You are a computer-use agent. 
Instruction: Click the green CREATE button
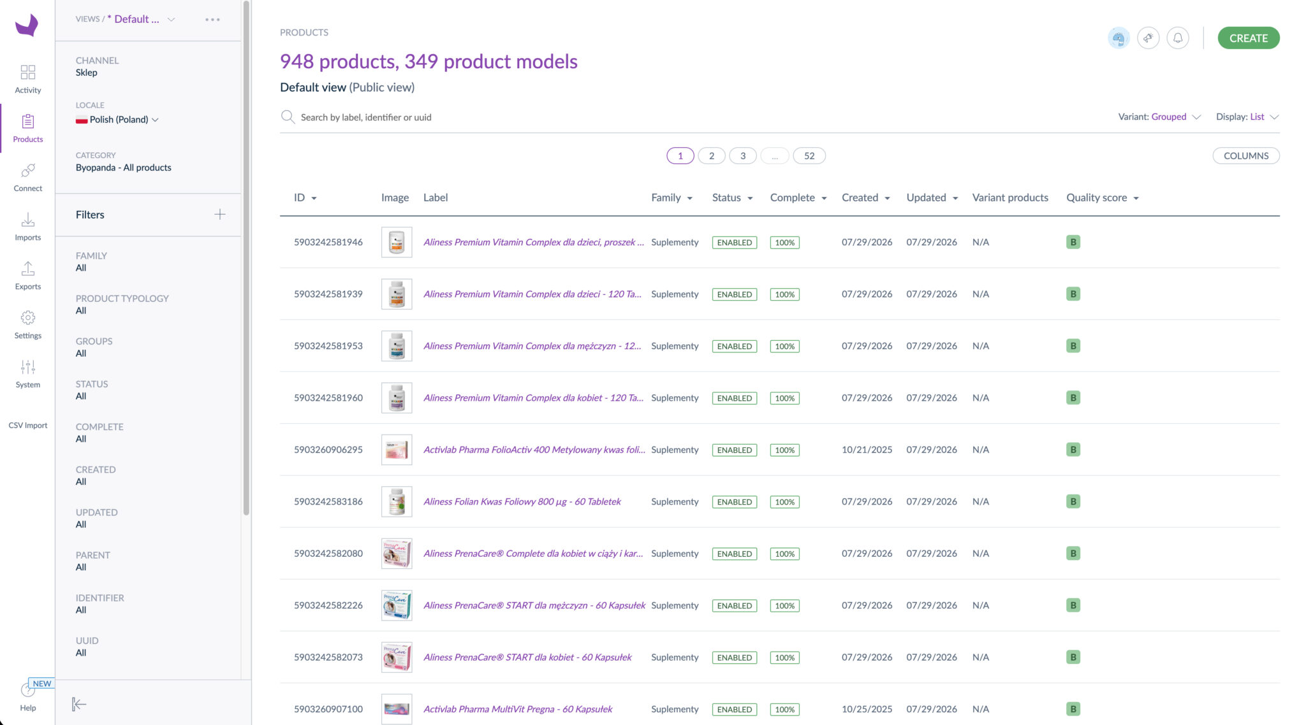(x=1248, y=38)
